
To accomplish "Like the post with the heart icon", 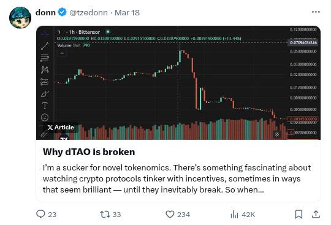I will [170, 214].
